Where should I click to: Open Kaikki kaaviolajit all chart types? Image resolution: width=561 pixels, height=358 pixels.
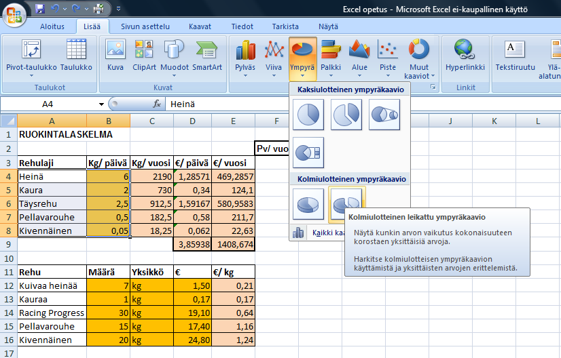point(317,233)
